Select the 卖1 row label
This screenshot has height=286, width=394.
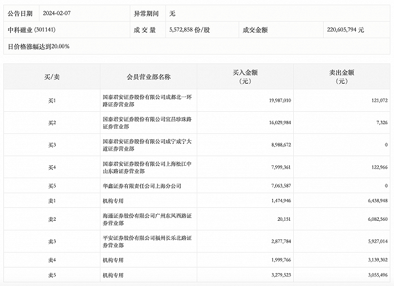[52, 201]
